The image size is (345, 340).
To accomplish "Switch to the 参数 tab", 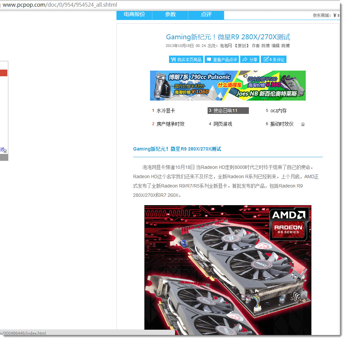I will click(170, 15).
